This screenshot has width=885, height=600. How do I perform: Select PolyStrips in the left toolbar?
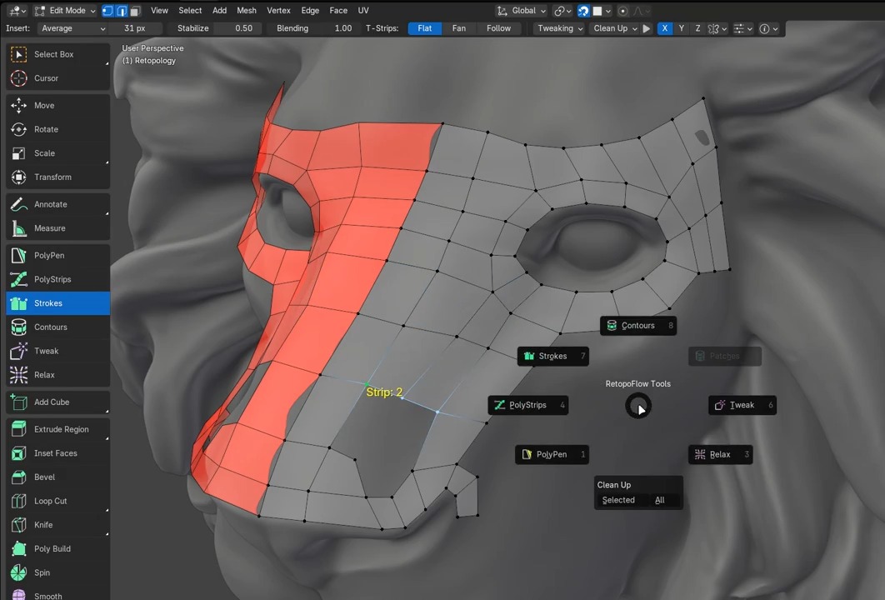coord(58,279)
